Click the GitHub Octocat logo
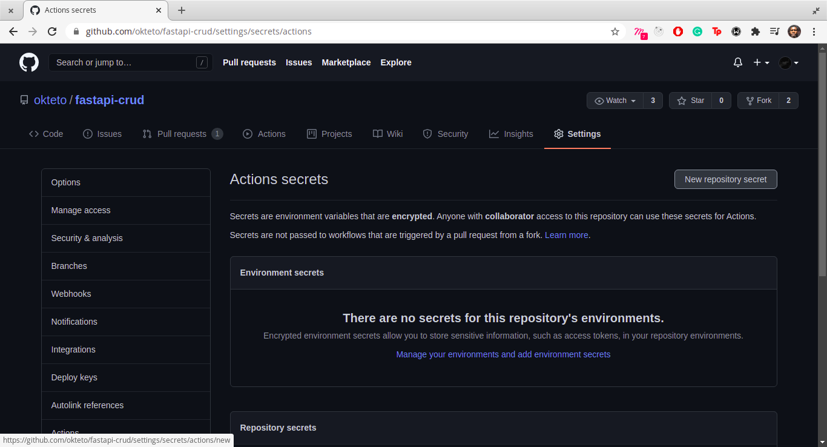 point(29,62)
